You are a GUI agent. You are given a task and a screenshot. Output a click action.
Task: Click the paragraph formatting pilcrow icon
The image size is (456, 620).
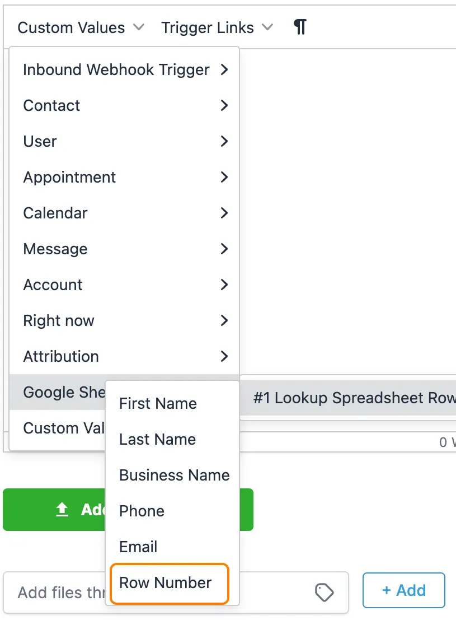tap(300, 27)
